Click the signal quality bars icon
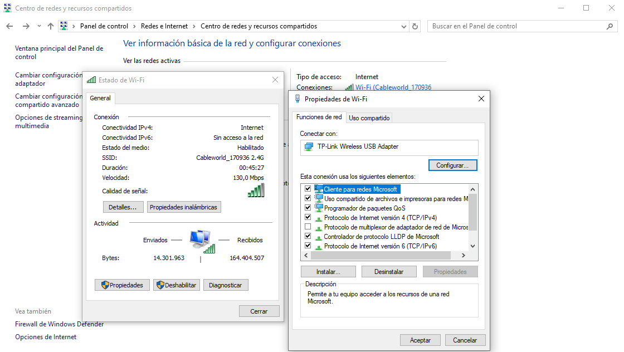 [x=256, y=190]
